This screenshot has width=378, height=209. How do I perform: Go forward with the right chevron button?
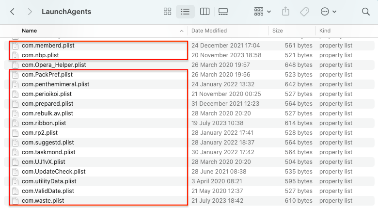pos(30,12)
